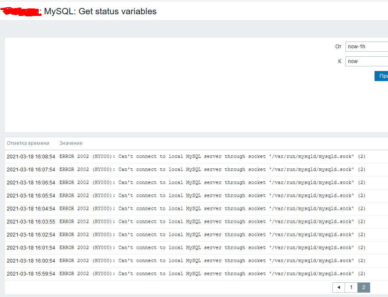This screenshot has width=388, height=297.
Task: Click the 'MySQL: Get status variables' page title
Action: pyautogui.click(x=100, y=11)
